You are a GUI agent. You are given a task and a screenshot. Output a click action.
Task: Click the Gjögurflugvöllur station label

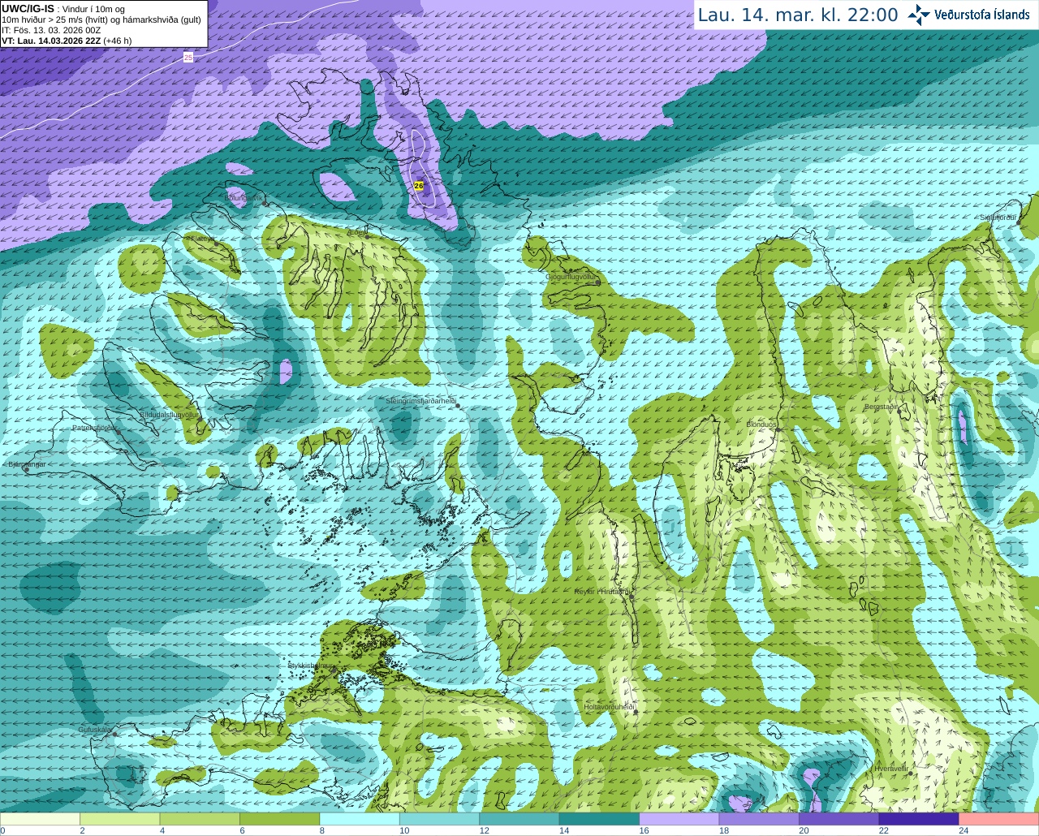(x=571, y=277)
